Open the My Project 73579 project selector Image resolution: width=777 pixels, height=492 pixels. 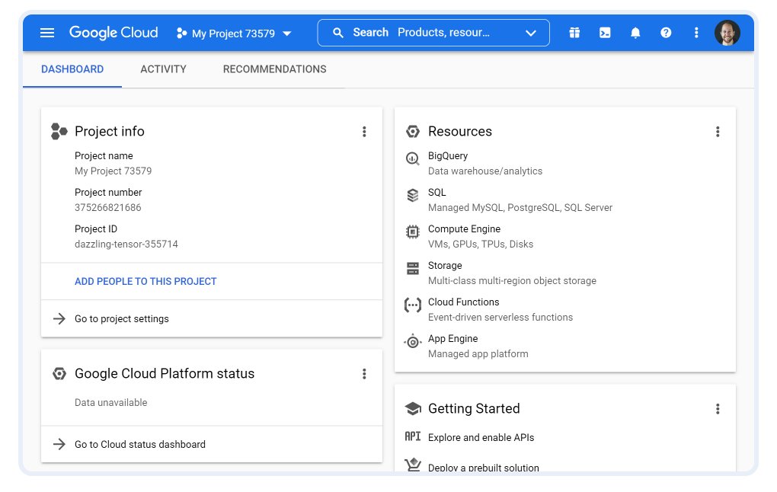[234, 34]
